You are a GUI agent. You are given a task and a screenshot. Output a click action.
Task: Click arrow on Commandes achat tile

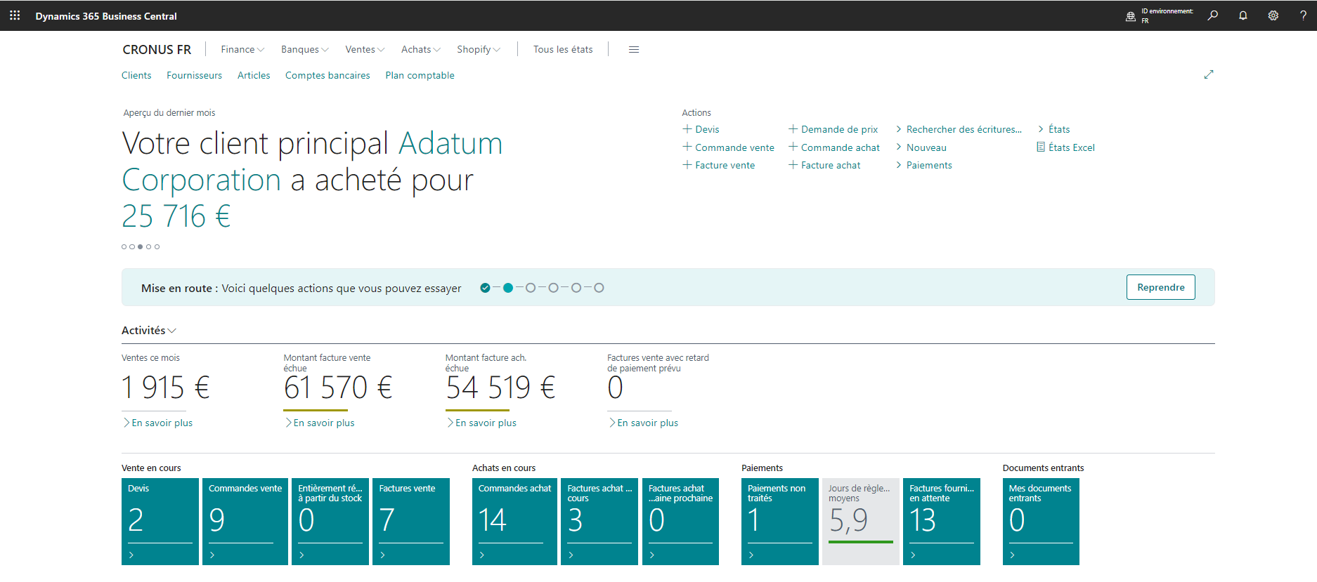(482, 555)
